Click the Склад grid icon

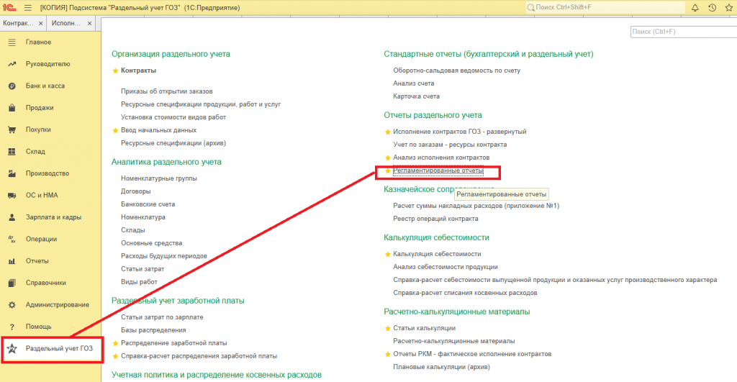click(12, 151)
